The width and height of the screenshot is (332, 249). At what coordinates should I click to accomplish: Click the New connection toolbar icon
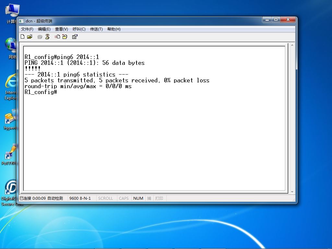point(22,37)
